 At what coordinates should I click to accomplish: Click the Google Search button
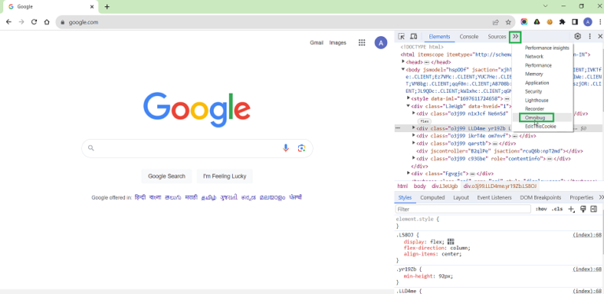(x=167, y=176)
